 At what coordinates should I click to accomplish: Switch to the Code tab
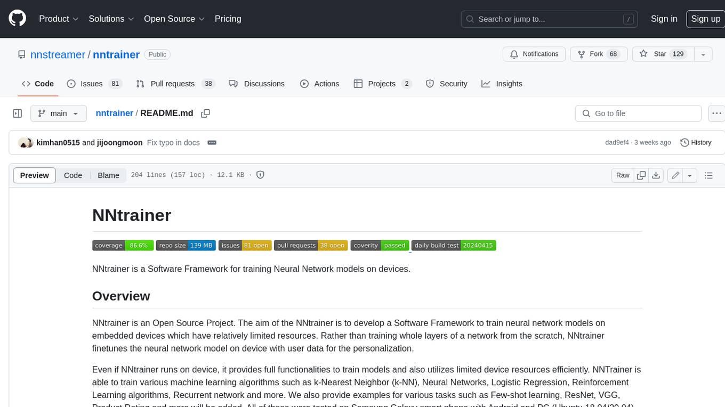38,84
